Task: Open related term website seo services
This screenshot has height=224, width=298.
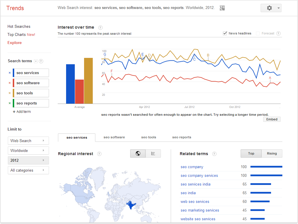Action: coord(198,219)
